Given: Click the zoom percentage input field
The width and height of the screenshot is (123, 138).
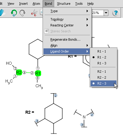Looking at the screenshot, I should (98, 13).
